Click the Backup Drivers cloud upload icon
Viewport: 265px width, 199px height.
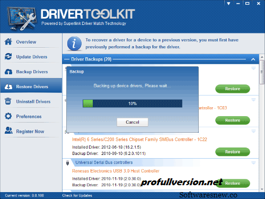point(8,72)
